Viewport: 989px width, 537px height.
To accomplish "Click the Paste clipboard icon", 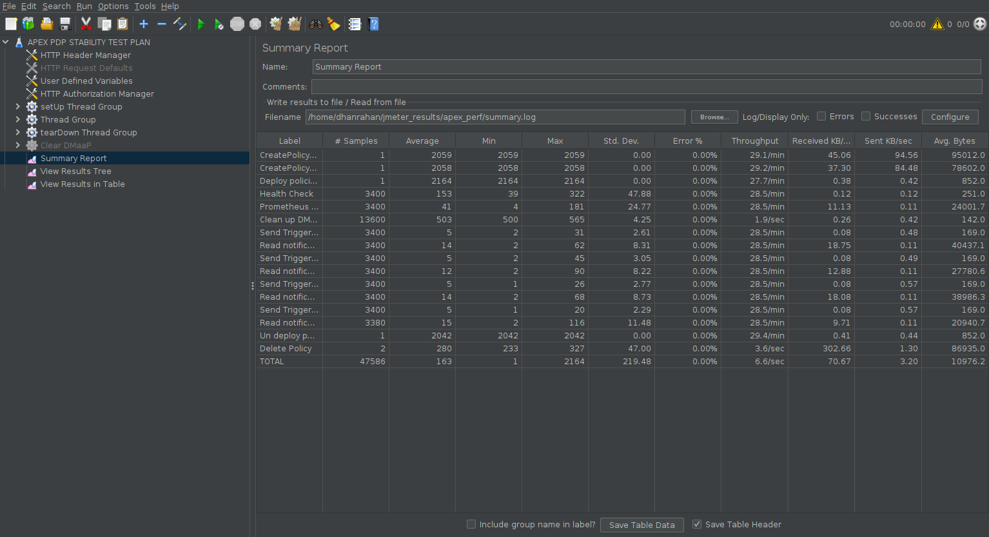I will [x=122, y=24].
